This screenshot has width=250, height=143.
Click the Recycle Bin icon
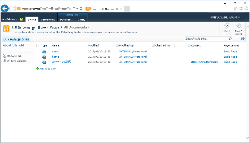5,56
